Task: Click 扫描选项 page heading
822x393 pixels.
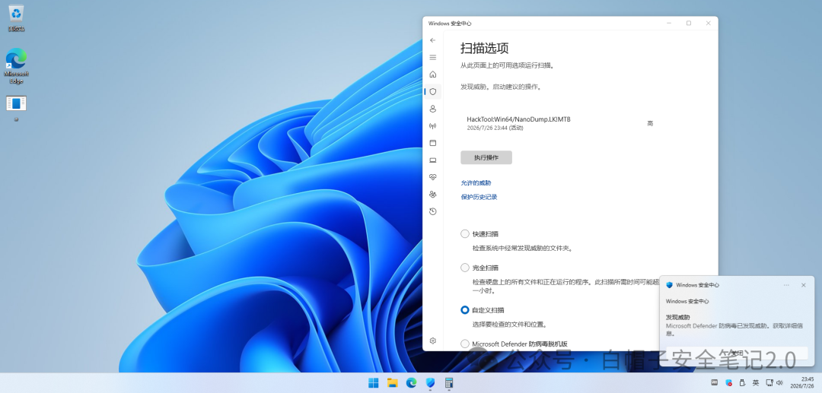Action: click(x=484, y=48)
